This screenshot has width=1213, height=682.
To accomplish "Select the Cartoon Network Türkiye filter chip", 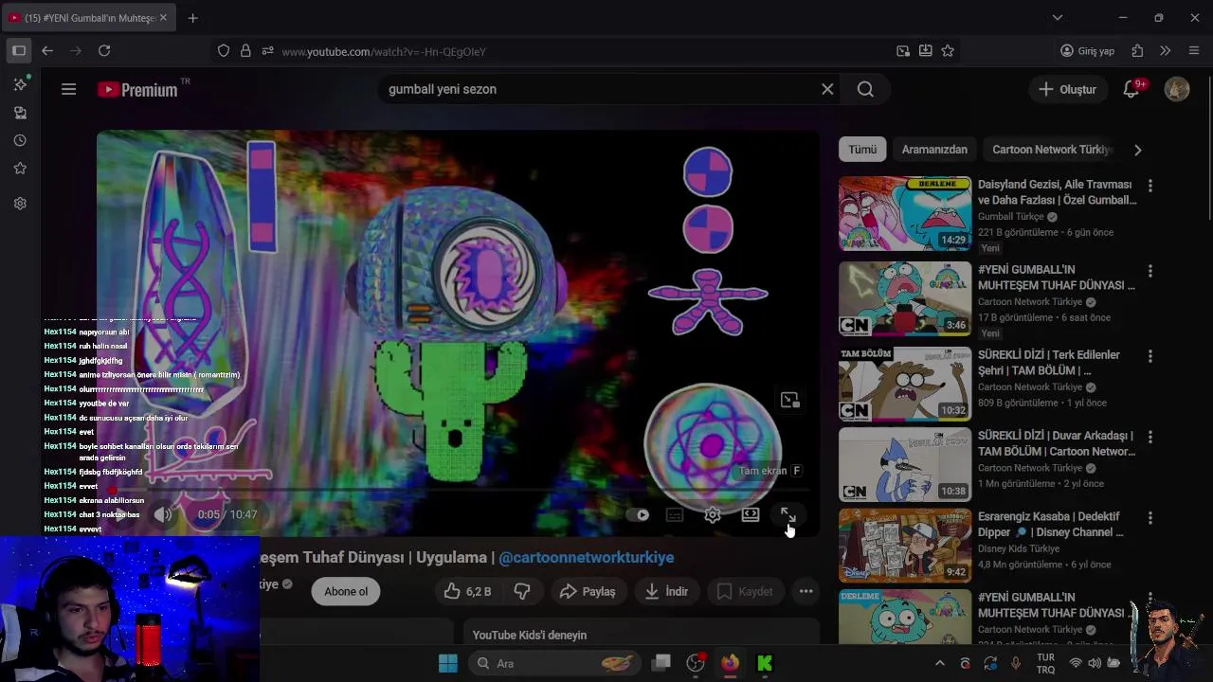I will [1051, 150].
